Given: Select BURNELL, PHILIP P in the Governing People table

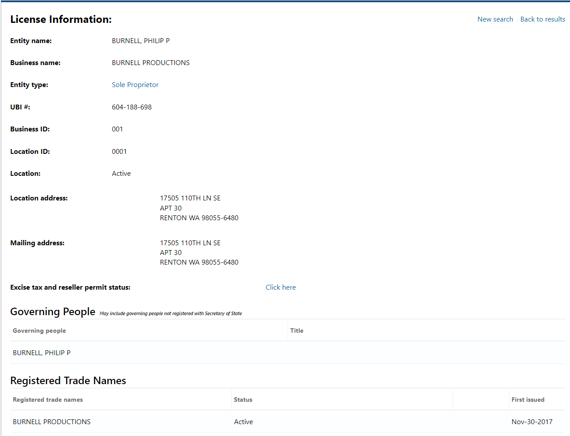Looking at the screenshot, I should coord(42,353).
